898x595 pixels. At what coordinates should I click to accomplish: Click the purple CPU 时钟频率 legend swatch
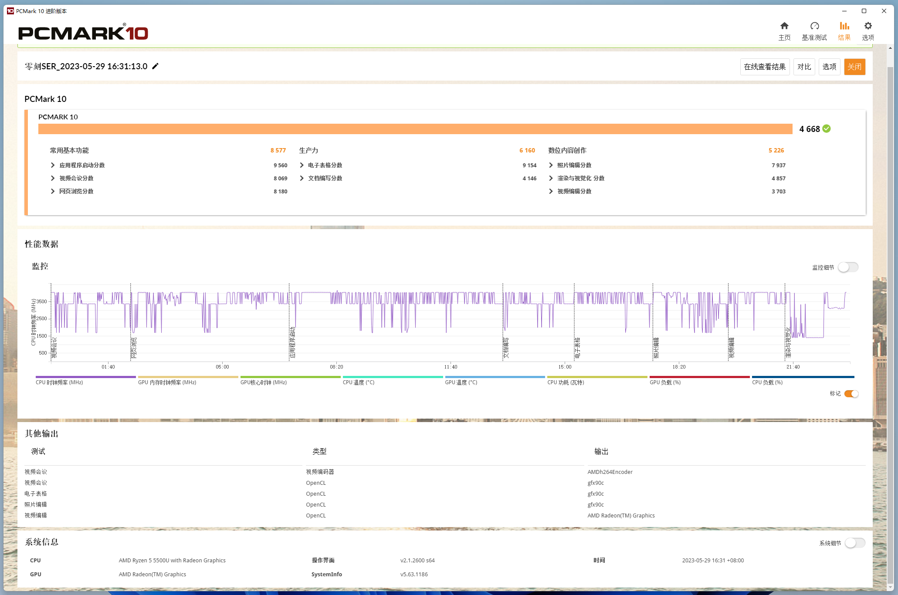(85, 377)
